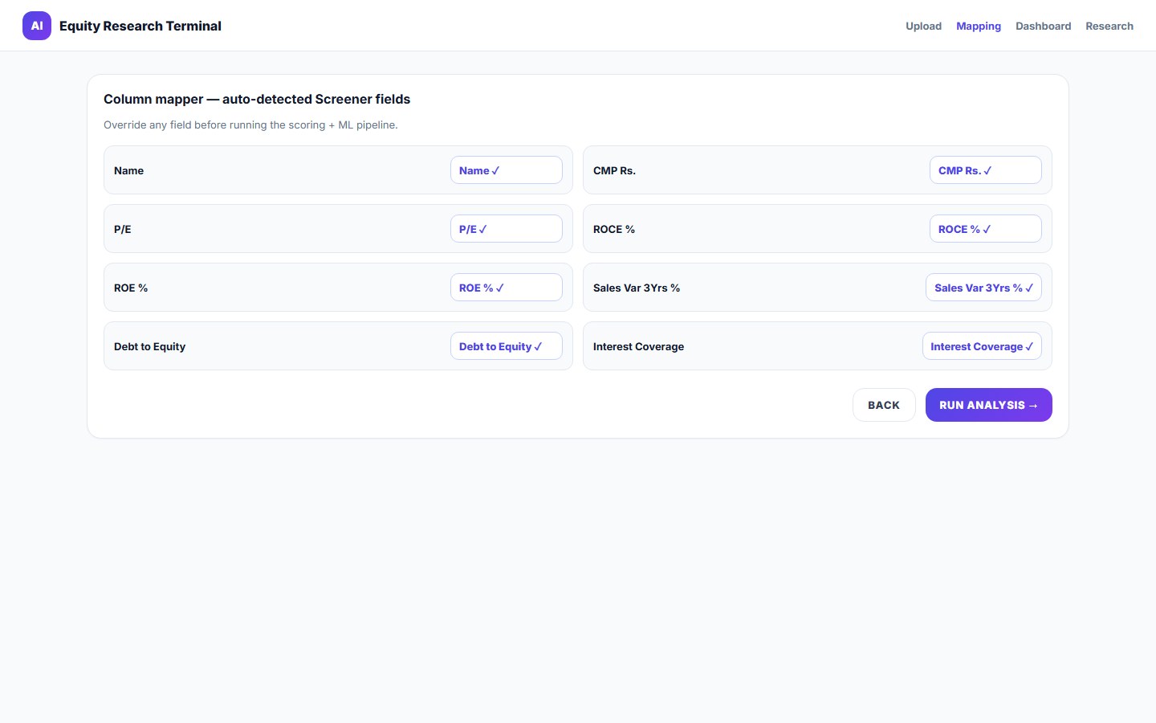The image size is (1156, 723).
Task: Click the 'Override any field' description text
Action: 250,125
